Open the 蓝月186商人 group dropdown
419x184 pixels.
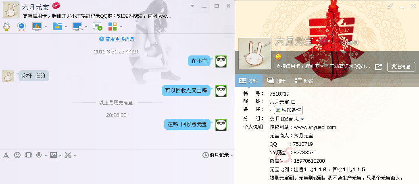[302, 119]
